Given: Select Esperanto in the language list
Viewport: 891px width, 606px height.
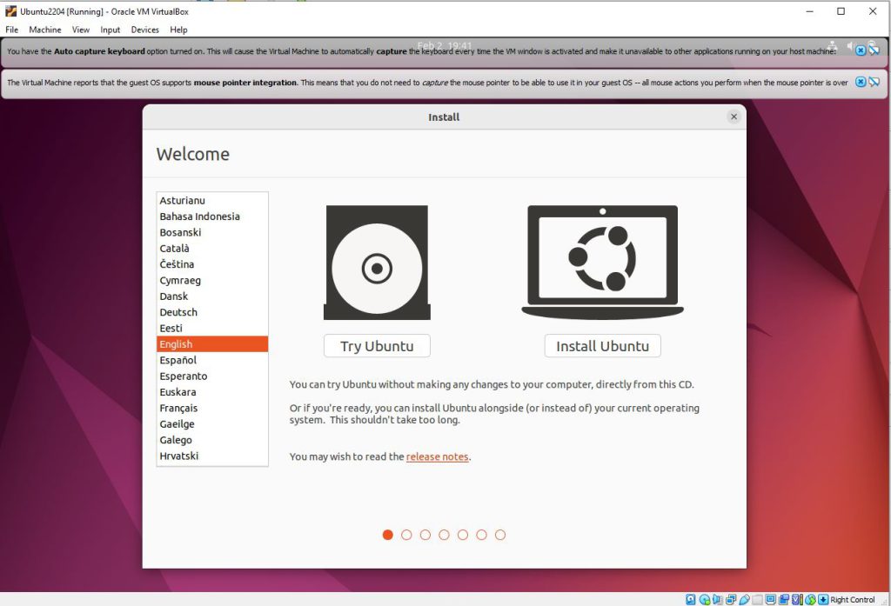Looking at the screenshot, I should [x=212, y=376].
